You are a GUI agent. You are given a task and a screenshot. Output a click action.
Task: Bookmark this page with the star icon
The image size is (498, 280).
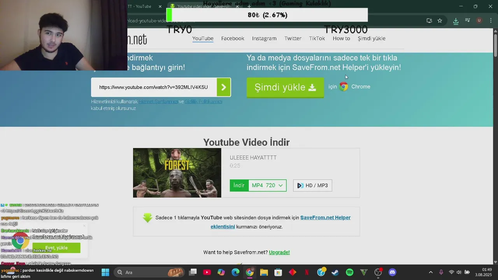440,21
